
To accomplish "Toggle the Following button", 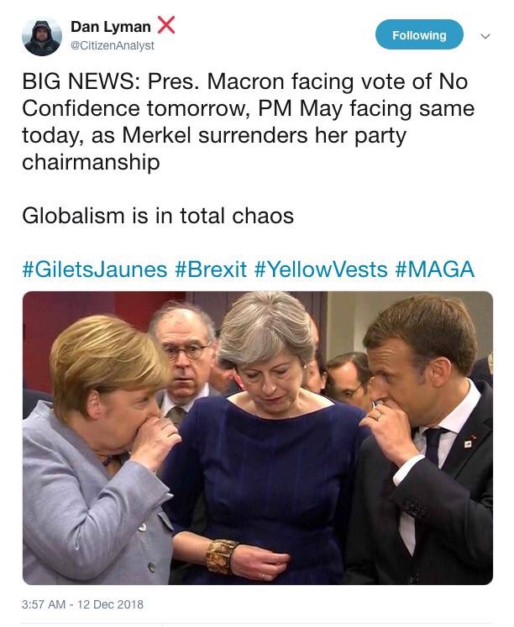I will (418, 35).
